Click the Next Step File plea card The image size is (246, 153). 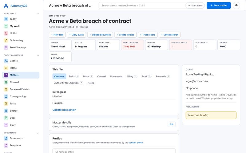(x=108, y=45)
